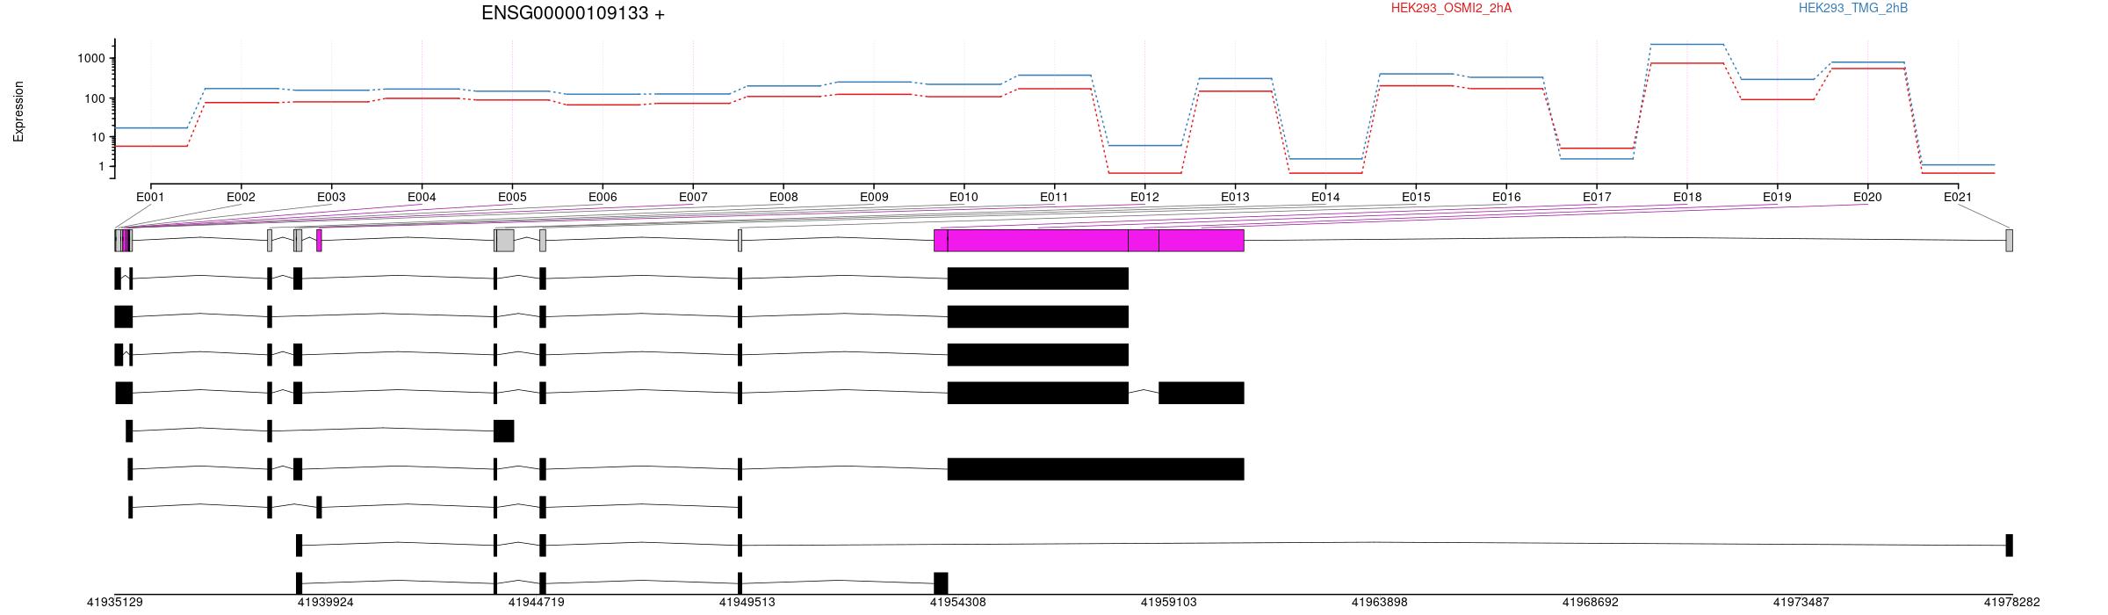Click the first transcript's large terminal exon
Viewport: 2108px width, 615px height.
coord(1038,279)
